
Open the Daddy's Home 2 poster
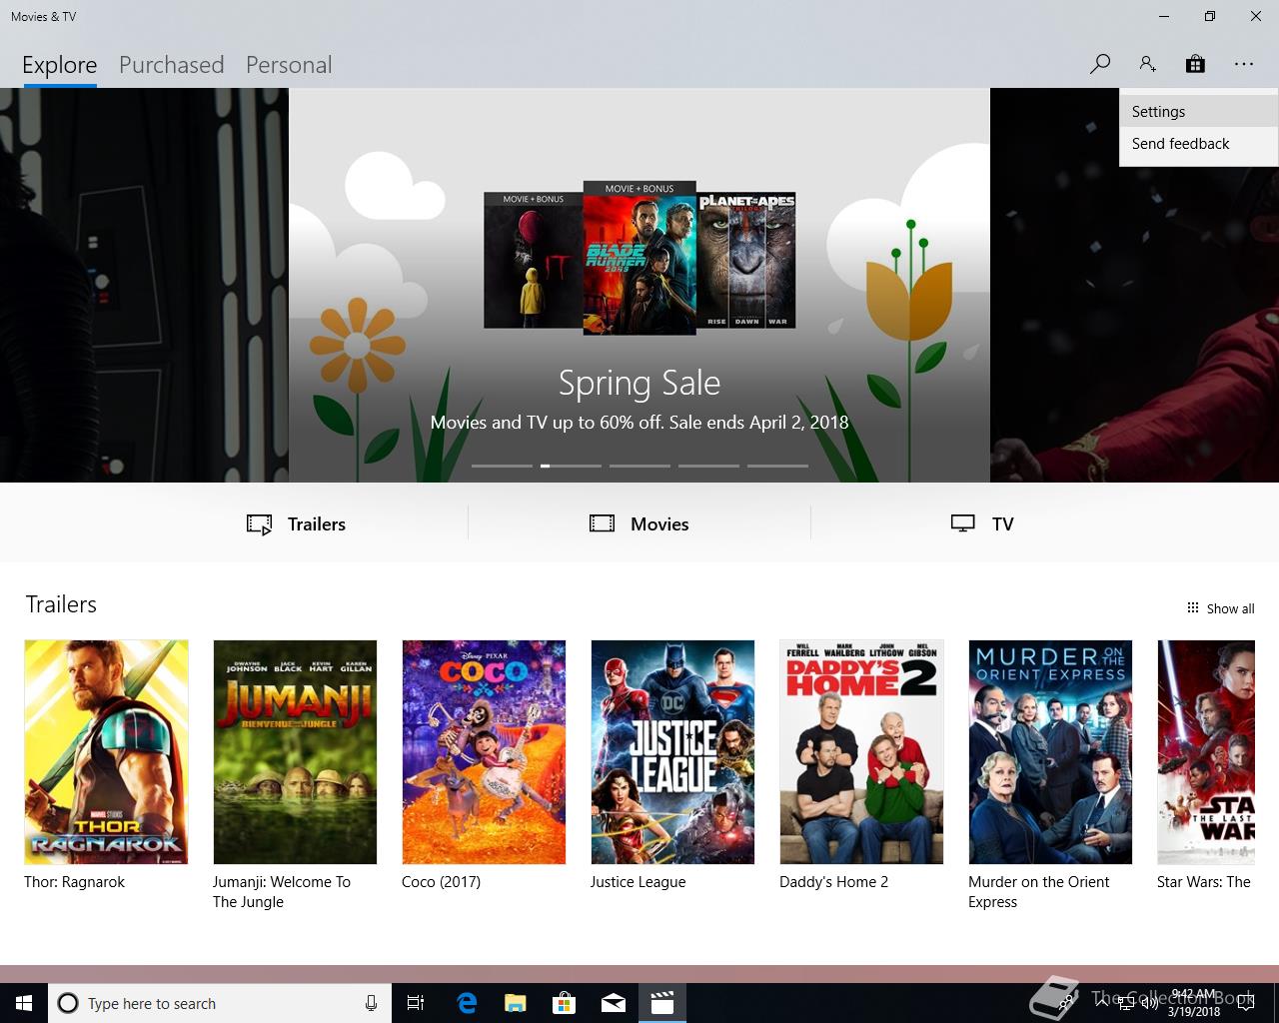pyautogui.click(x=861, y=752)
